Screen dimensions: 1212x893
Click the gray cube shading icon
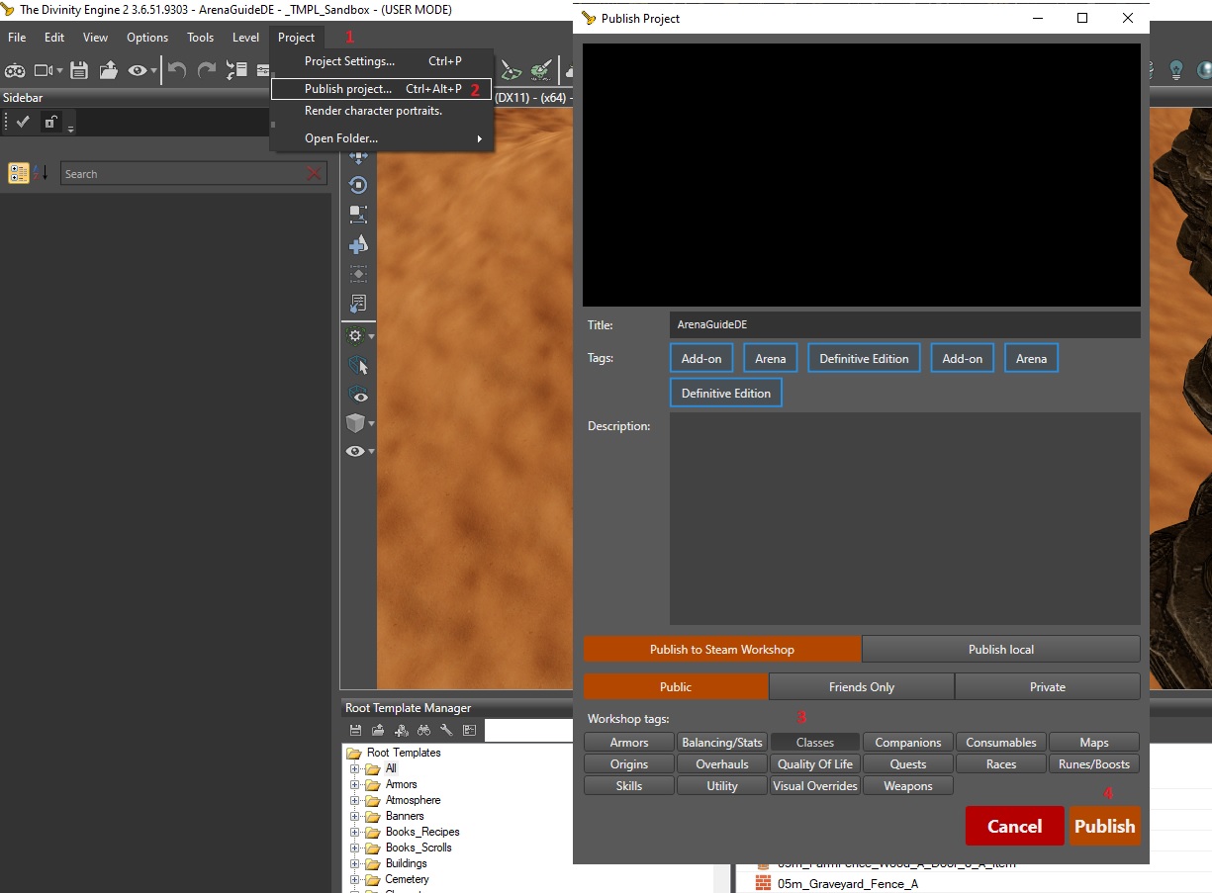click(x=355, y=423)
